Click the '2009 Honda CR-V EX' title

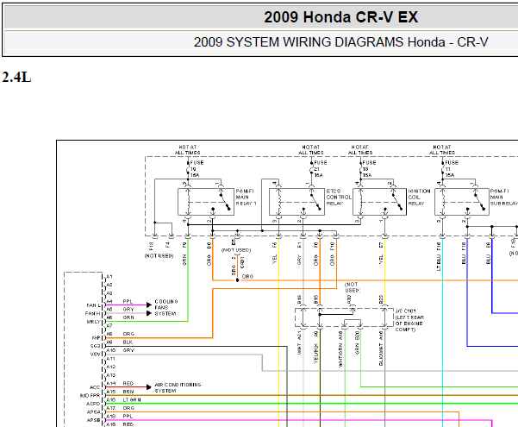(x=341, y=17)
